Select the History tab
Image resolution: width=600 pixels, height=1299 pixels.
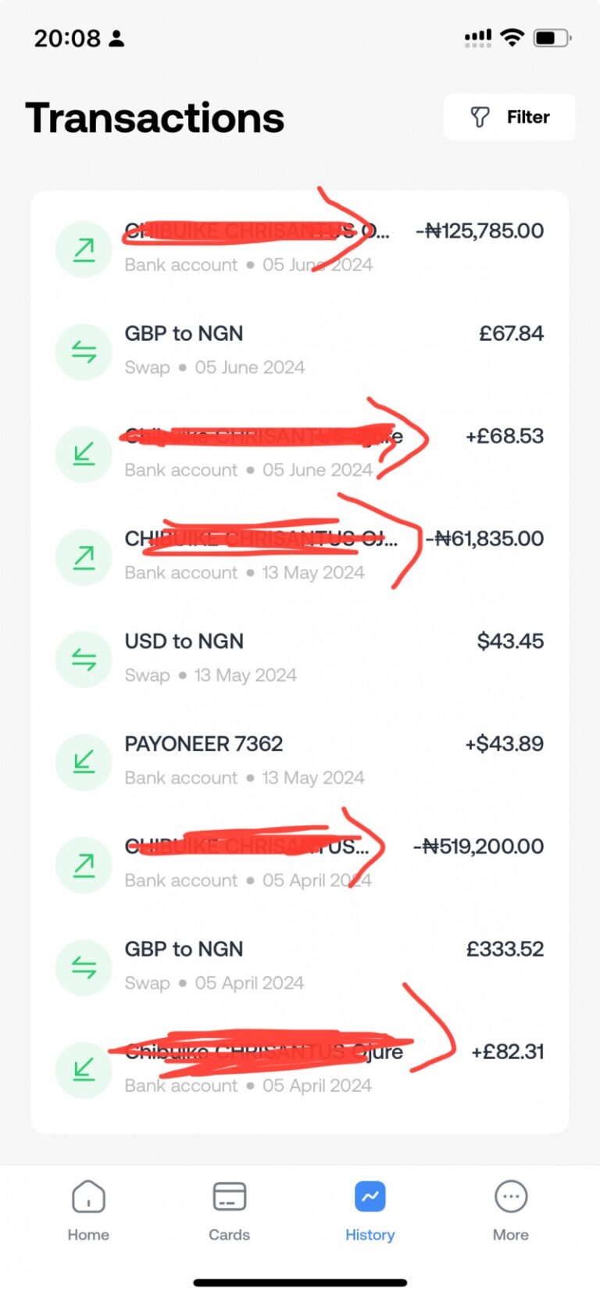click(x=370, y=1209)
